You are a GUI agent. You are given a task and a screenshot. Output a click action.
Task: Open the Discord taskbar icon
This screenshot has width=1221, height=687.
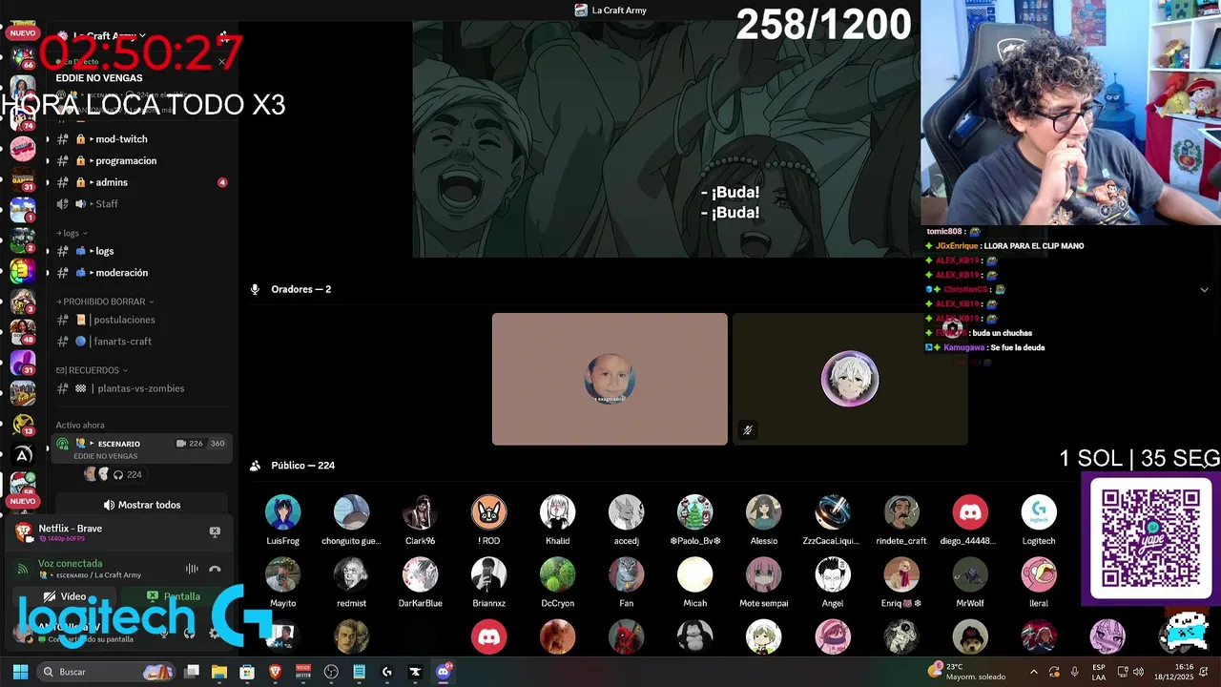(x=444, y=672)
